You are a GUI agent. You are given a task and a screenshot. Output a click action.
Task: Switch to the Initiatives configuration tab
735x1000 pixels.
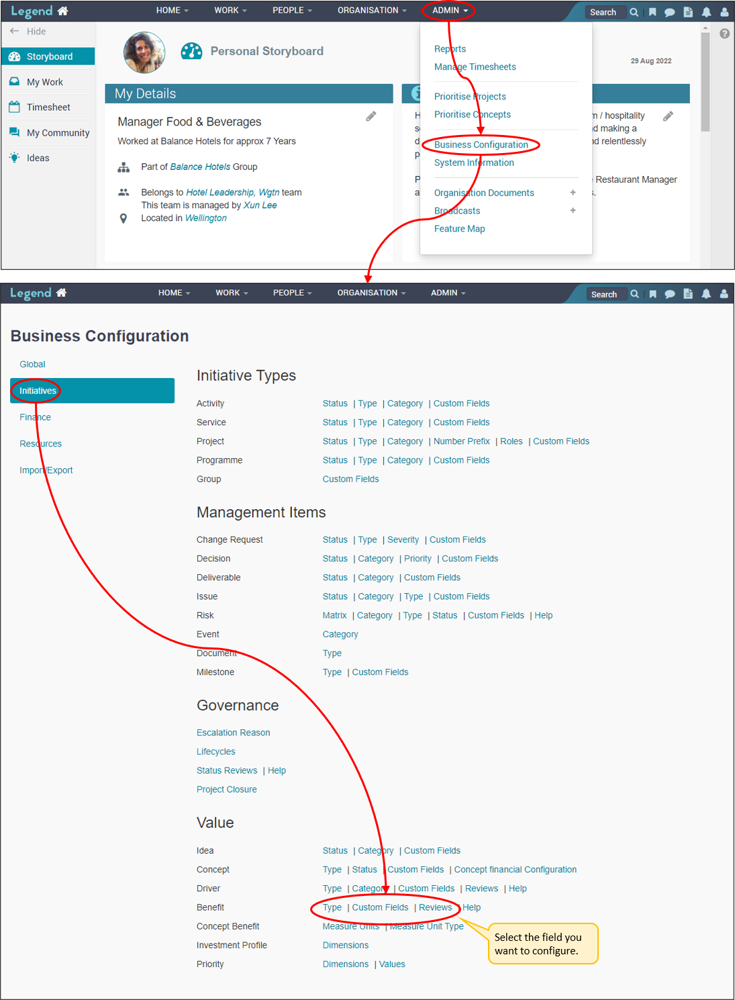[x=38, y=391]
